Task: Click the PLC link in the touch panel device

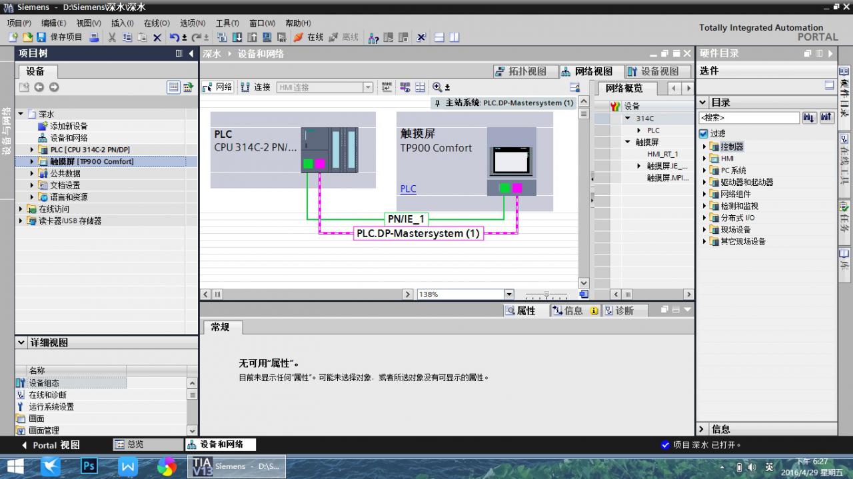Action: (x=408, y=189)
